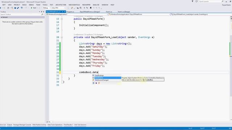The width and height of the screenshot is (232, 130).
Task: Close the DaysOfWeekForm.cs tab
Action: click(x=65, y=12)
